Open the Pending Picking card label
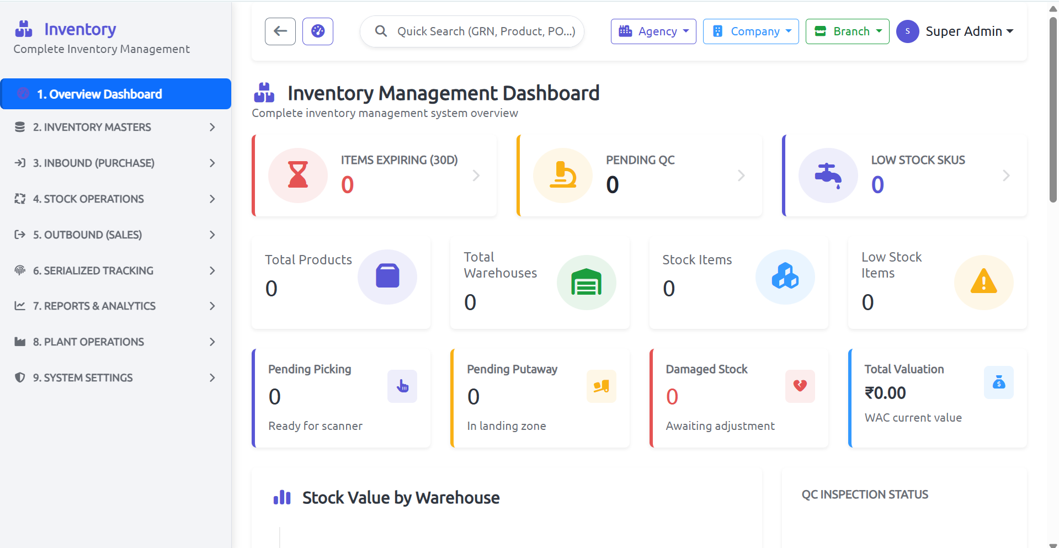The height and width of the screenshot is (548, 1059). [310, 369]
